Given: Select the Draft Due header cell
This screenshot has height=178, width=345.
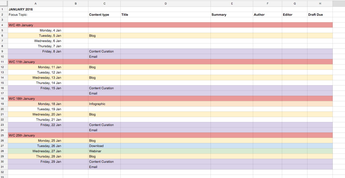Looking at the screenshot, I should [320, 15].
